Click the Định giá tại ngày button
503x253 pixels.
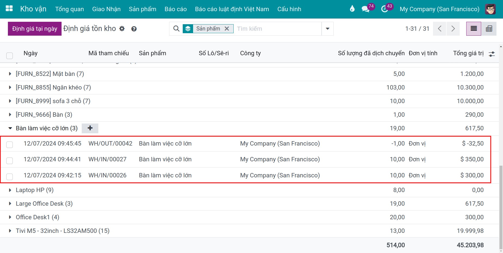click(x=35, y=29)
